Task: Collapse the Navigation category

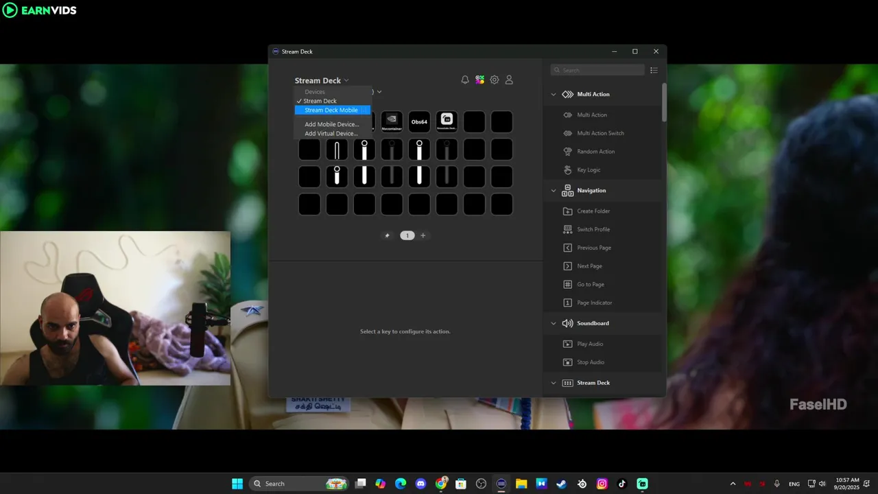Action: click(554, 191)
